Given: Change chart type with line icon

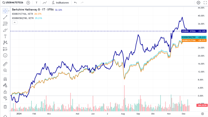Looking at the screenshot, I should point(45,3).
